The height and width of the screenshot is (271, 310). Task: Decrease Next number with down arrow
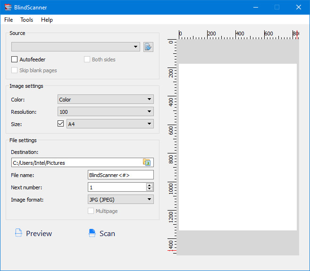pyautogui.click(x=150, y=189)
